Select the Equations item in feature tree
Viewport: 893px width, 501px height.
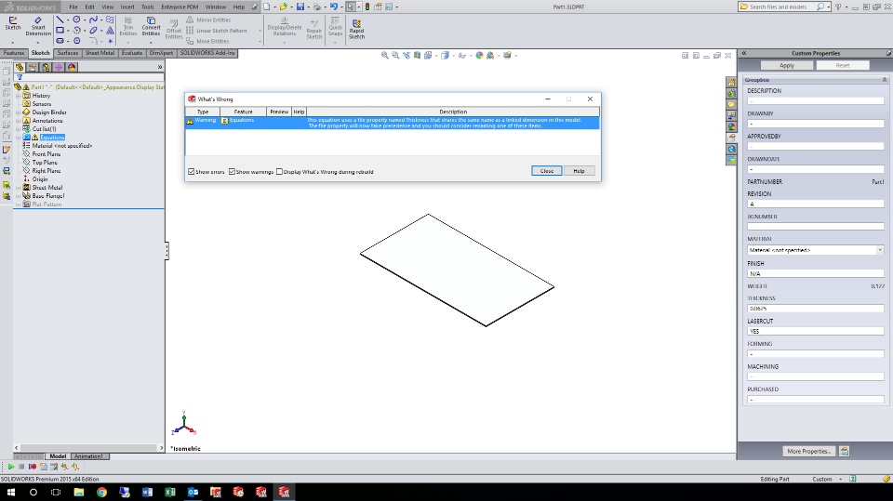[x=52, y=138]
